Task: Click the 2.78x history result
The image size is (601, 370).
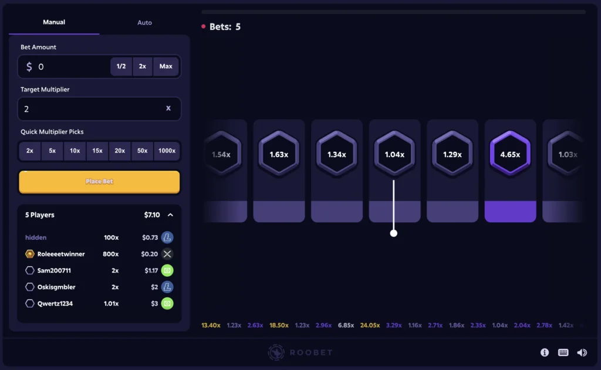Action: pyautogui.click(x=544, y=325)
